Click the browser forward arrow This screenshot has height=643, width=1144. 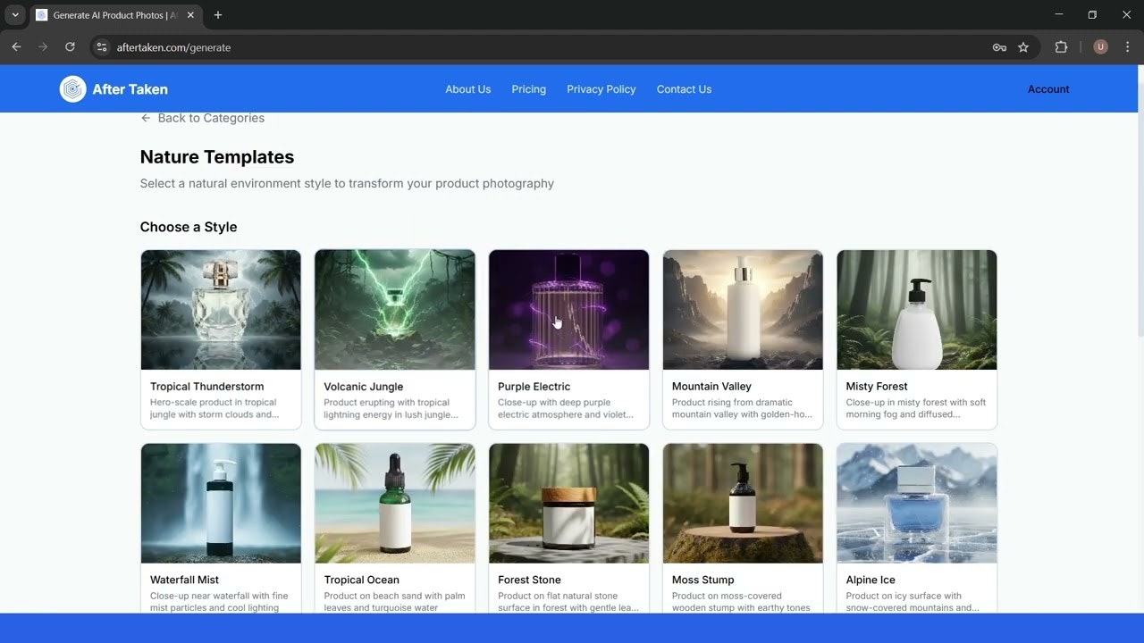point(43,47)
